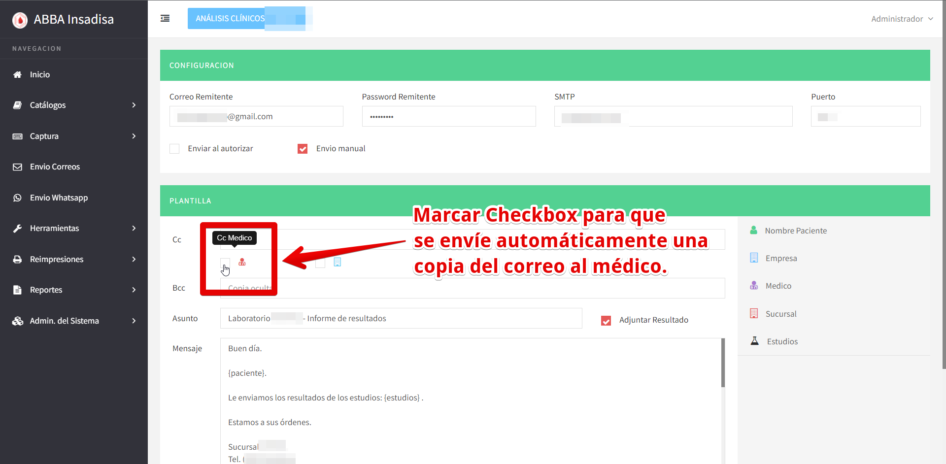Click the Sucursal red building icon
The width and height of the screenshot is (946, 464).
coord(754,313)
